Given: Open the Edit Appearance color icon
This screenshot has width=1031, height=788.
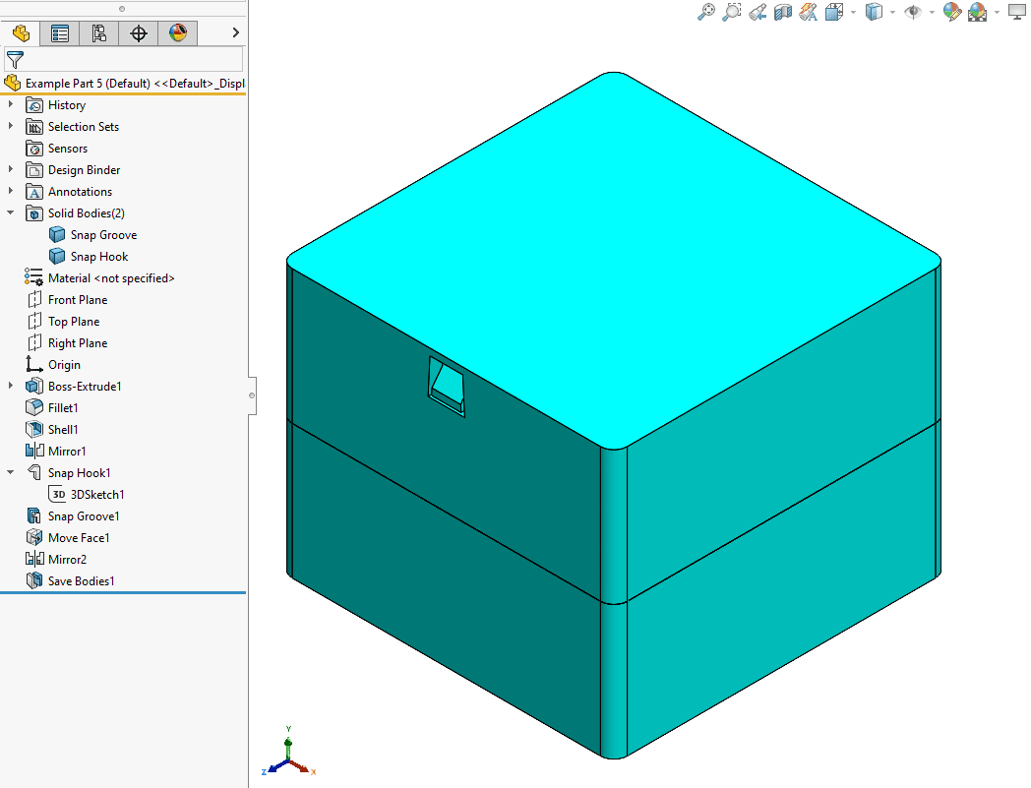Looking at the screenshot, I should [951, 12].
